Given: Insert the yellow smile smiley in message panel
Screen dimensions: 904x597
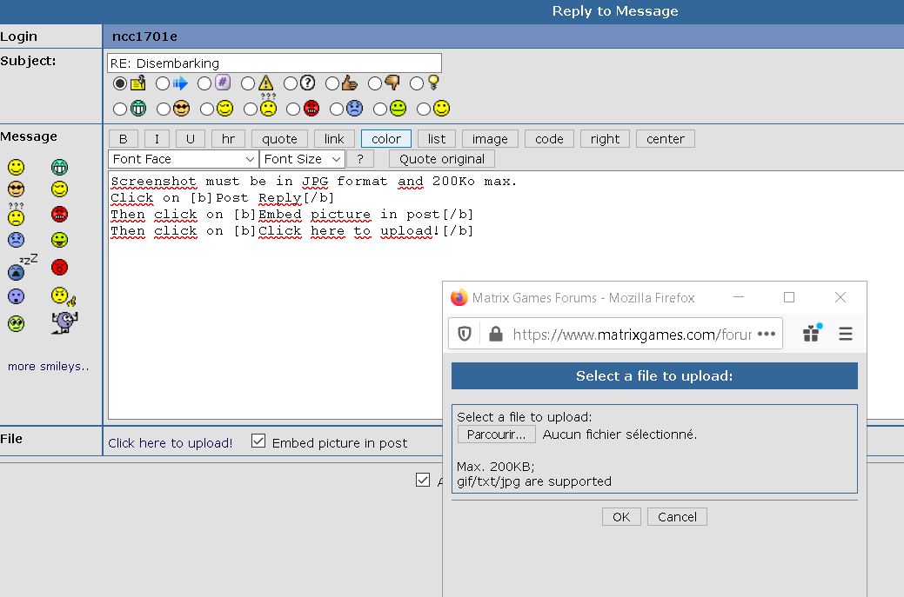Looking at the screenshot, I should click(x=17, y=168).
